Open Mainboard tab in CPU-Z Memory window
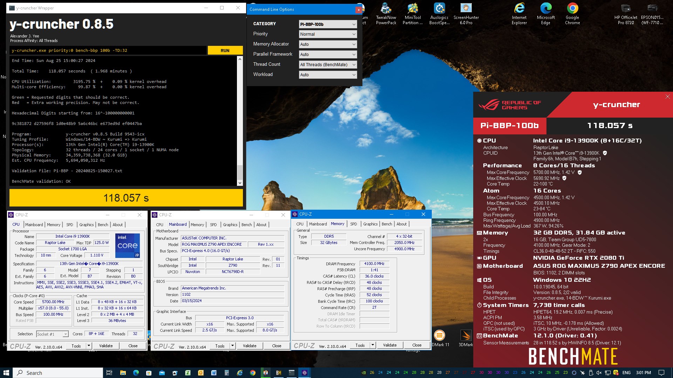The width and height of the screenshot is (673, 378). (318, 224)
